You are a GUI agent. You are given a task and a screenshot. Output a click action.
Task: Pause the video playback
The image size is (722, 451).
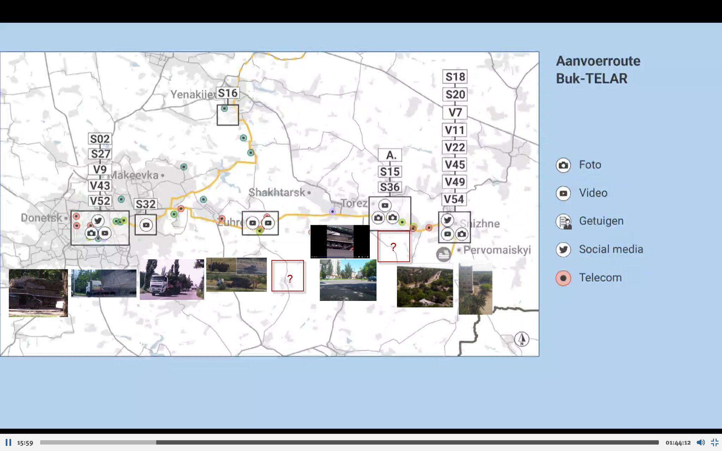click(x=8, y=443)
